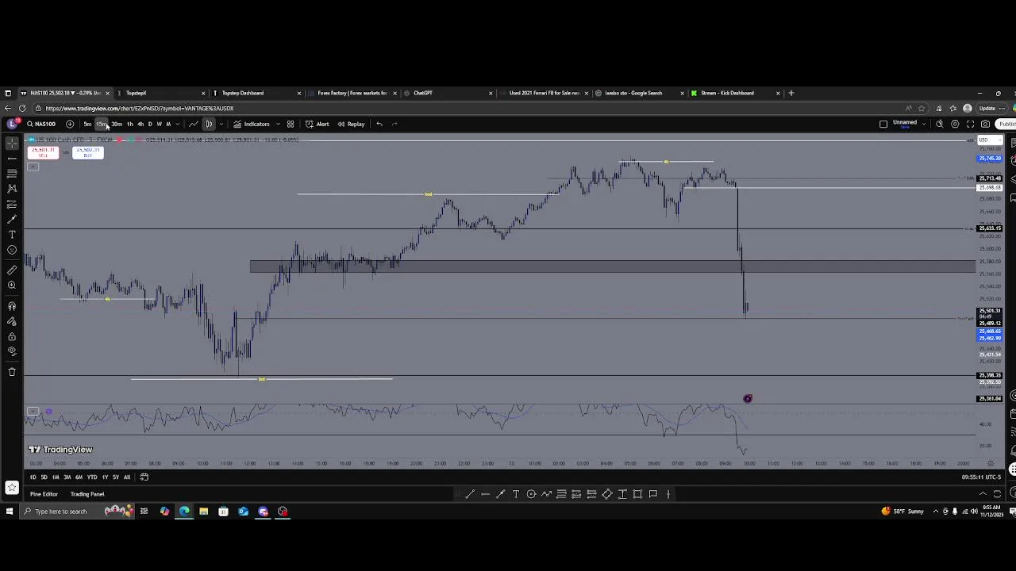Open chart settings hexagon icon
The height and width of the screenshot is (571, 1016).
pyautogui.click(x=955, y=124)
